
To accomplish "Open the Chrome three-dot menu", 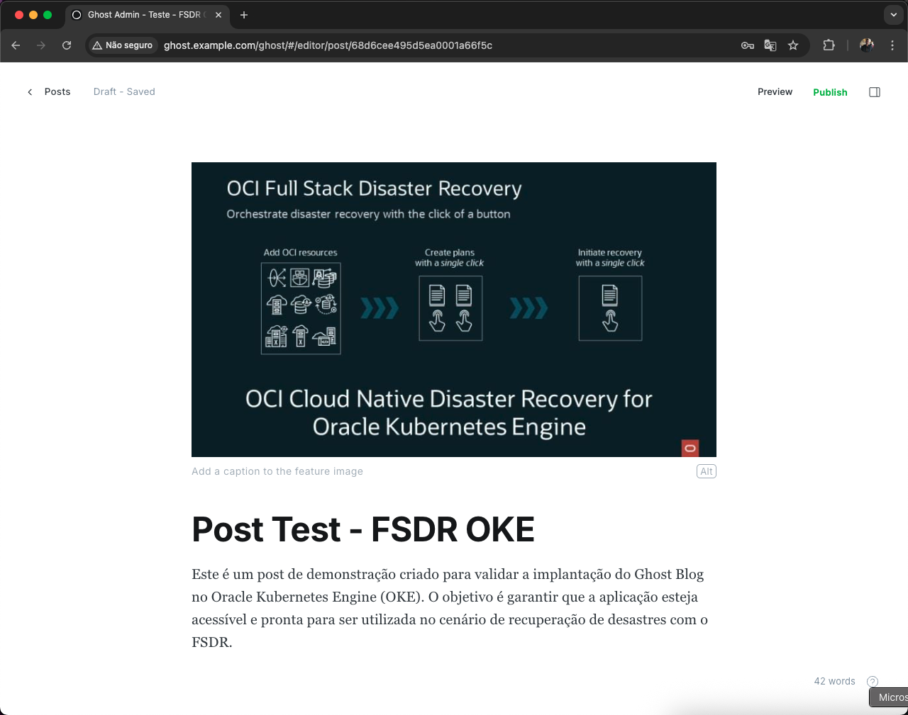I will pos(892,45).
